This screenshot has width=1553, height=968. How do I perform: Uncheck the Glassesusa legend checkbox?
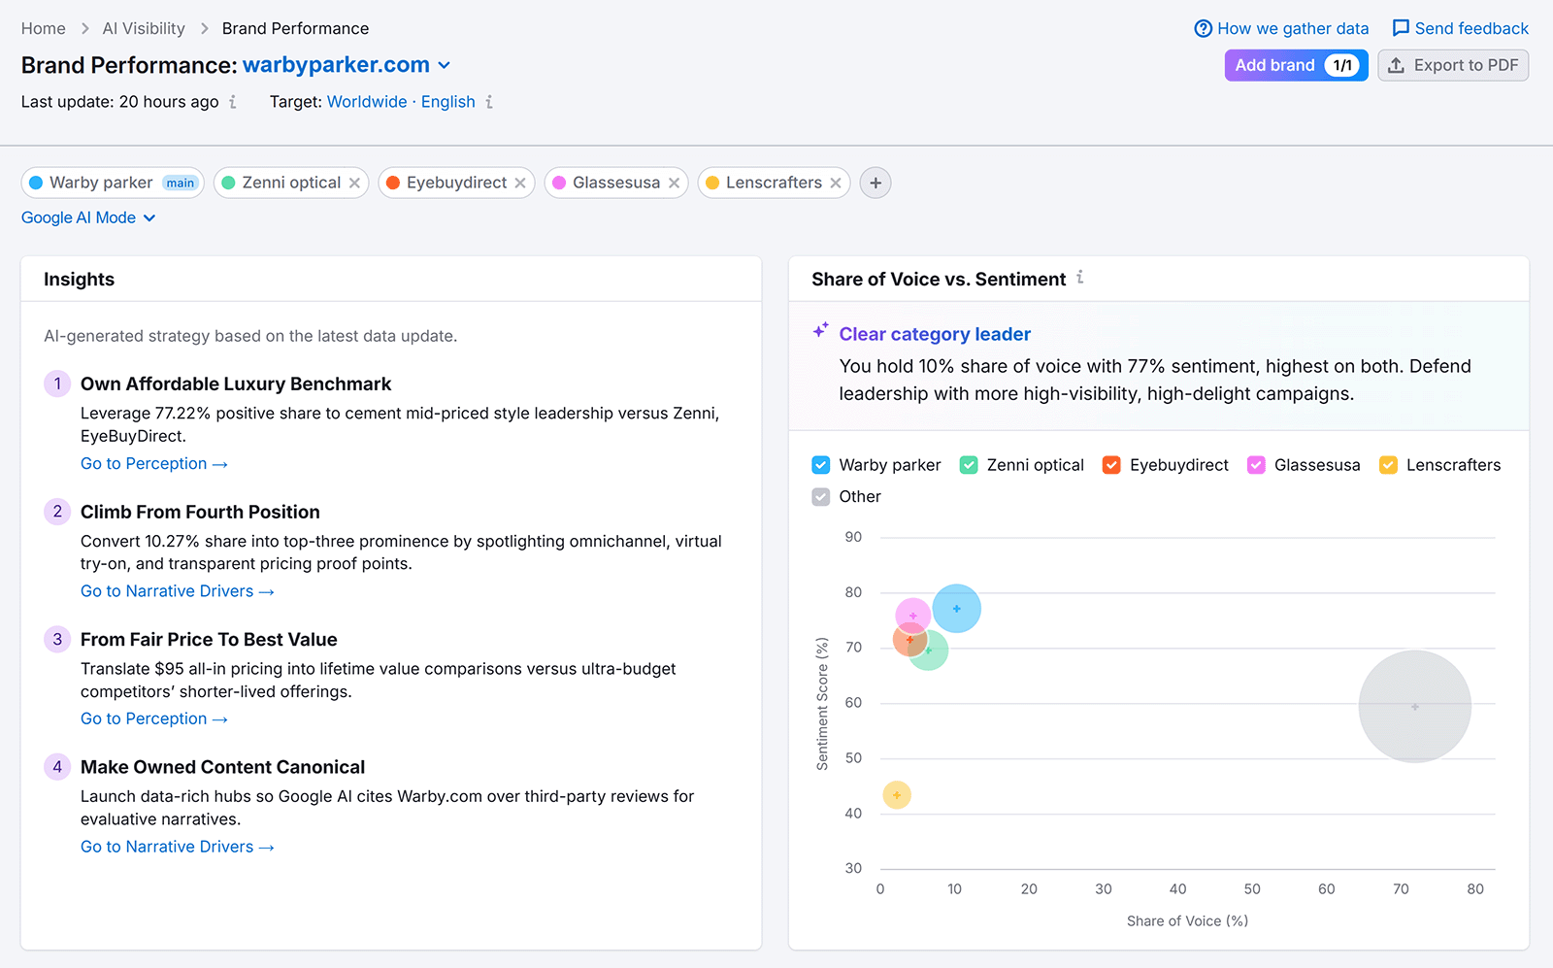point(1256,465)
